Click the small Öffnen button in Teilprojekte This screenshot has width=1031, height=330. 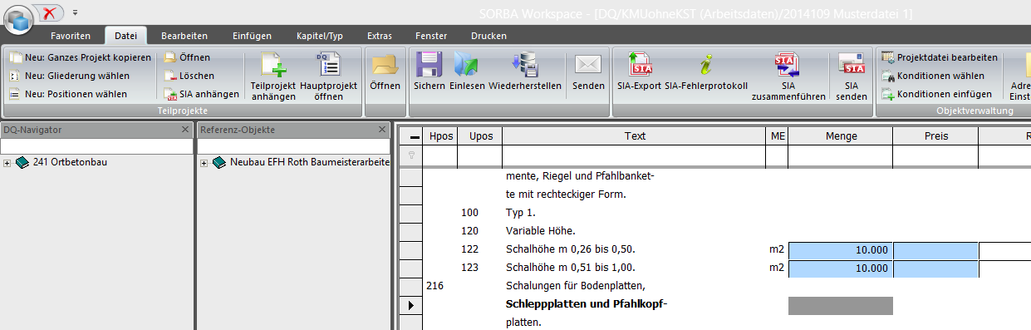pyautogui.click(x=187, y=57)
